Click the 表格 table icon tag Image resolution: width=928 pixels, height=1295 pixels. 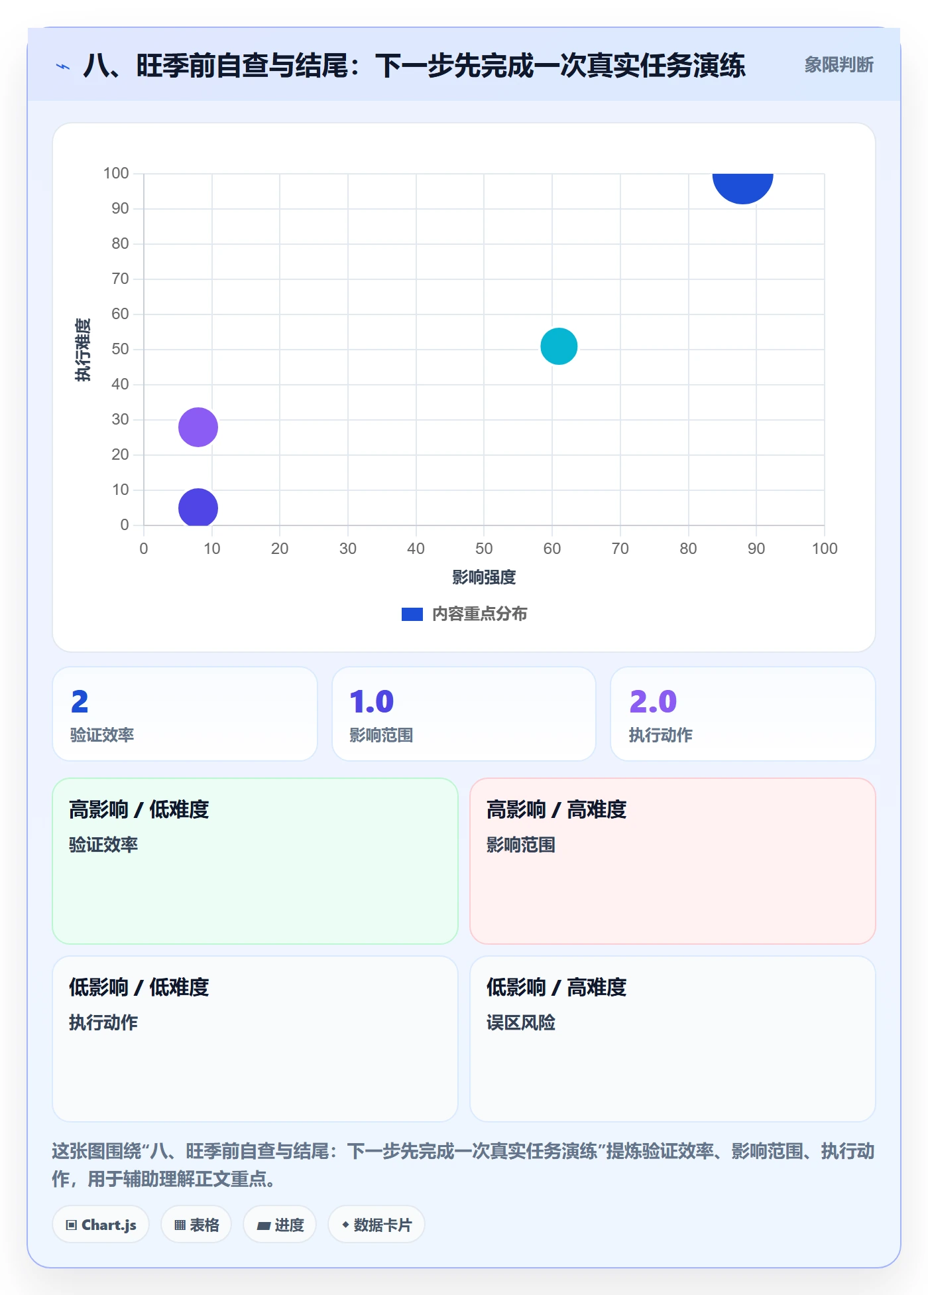click(x=196, y=1224)
